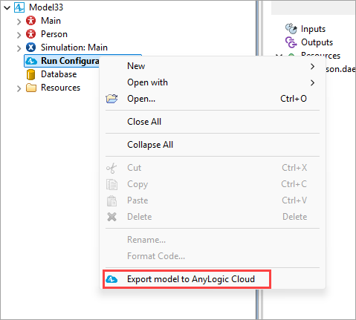Click the Open folder icon in menu

[x=111, y=99]
